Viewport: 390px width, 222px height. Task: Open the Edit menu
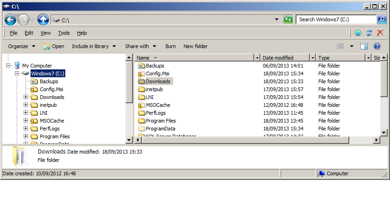click(29, 33)
